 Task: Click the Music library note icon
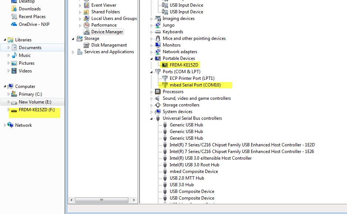[x=14, y=55]
